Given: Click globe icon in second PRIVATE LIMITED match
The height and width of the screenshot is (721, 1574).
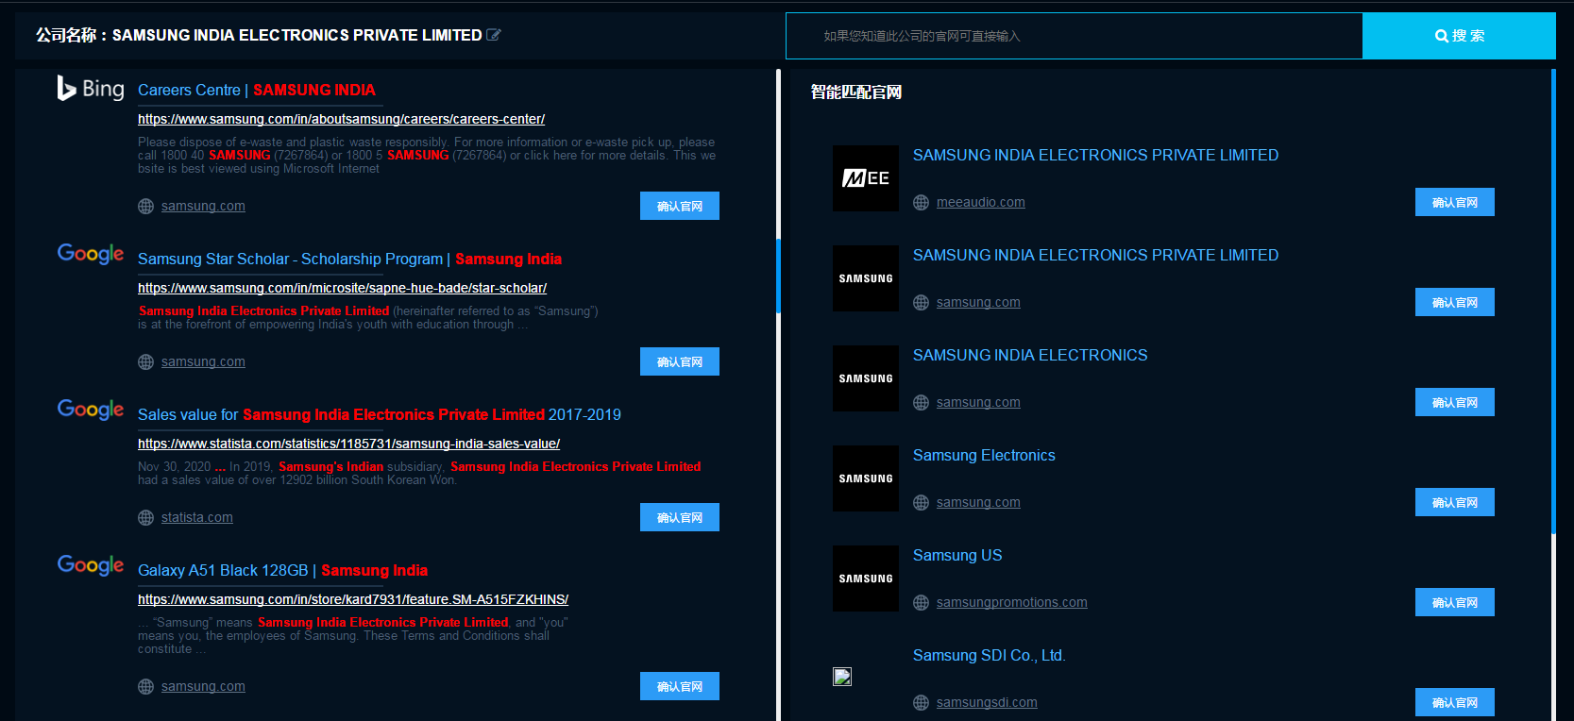Looking at the screenshot, I should (921, 303).
